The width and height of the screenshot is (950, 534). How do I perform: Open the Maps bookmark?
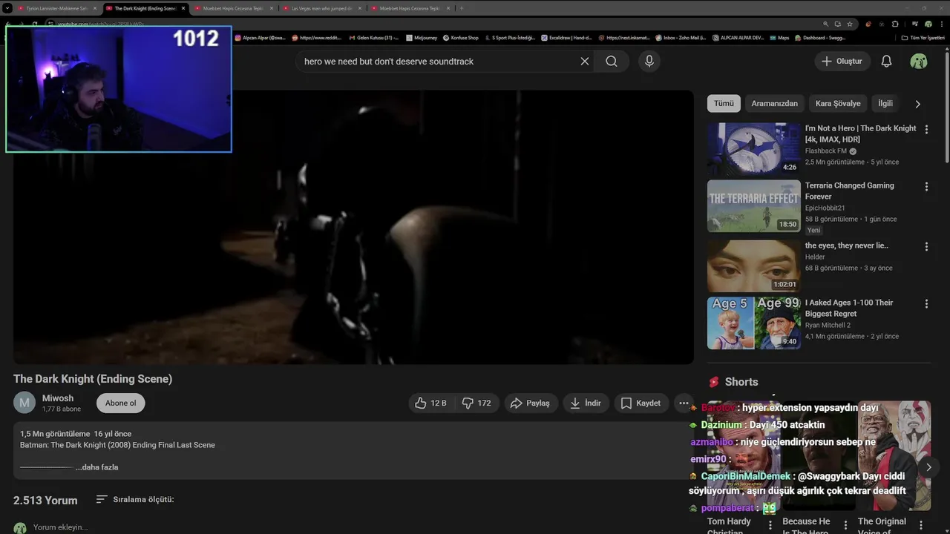[779, 37]
